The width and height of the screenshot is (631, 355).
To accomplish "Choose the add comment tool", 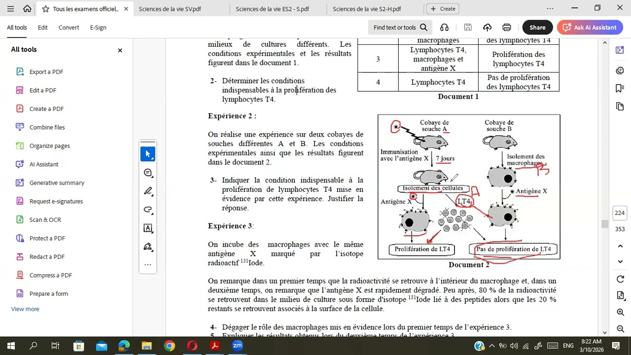I will (147, 173).
